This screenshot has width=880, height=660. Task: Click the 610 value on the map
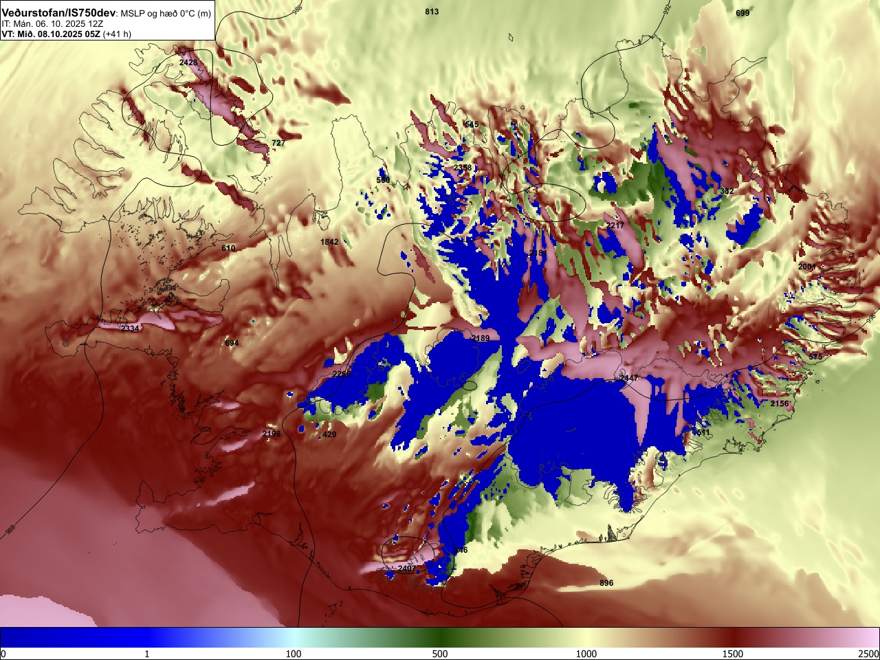pyautogui.click(x=228, y=248)
